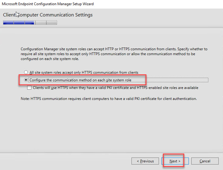Screen dimensions: 223x170
Task: Select the "All site system roles accept only HTTPS" radio button
Action: point(26,73)
